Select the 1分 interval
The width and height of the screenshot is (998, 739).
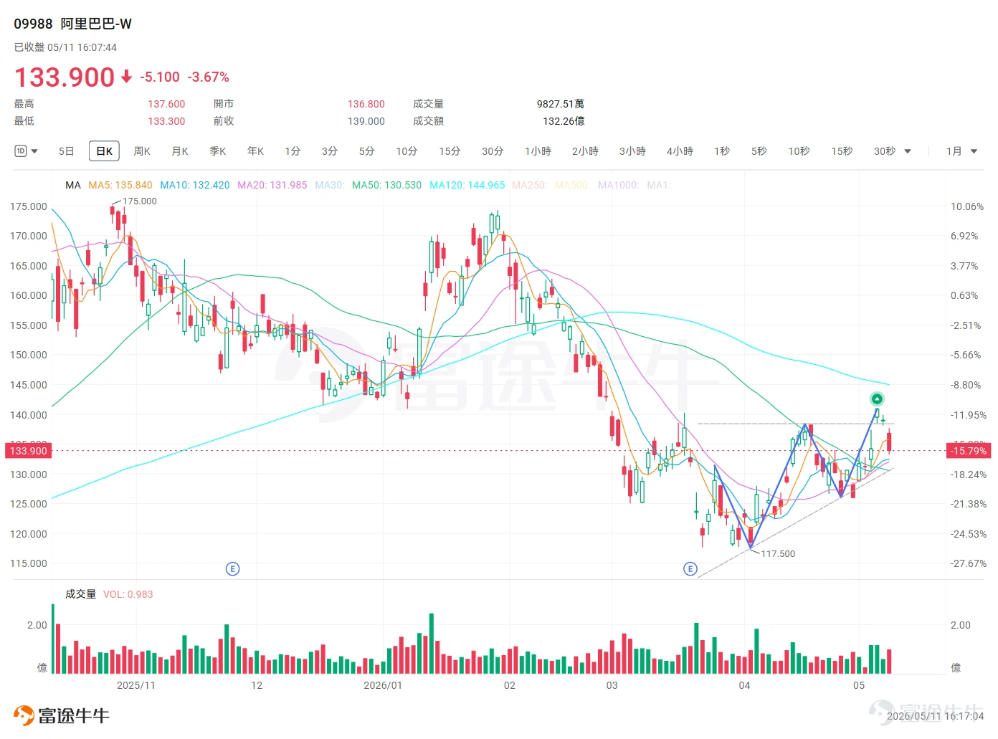coord(293,151)
